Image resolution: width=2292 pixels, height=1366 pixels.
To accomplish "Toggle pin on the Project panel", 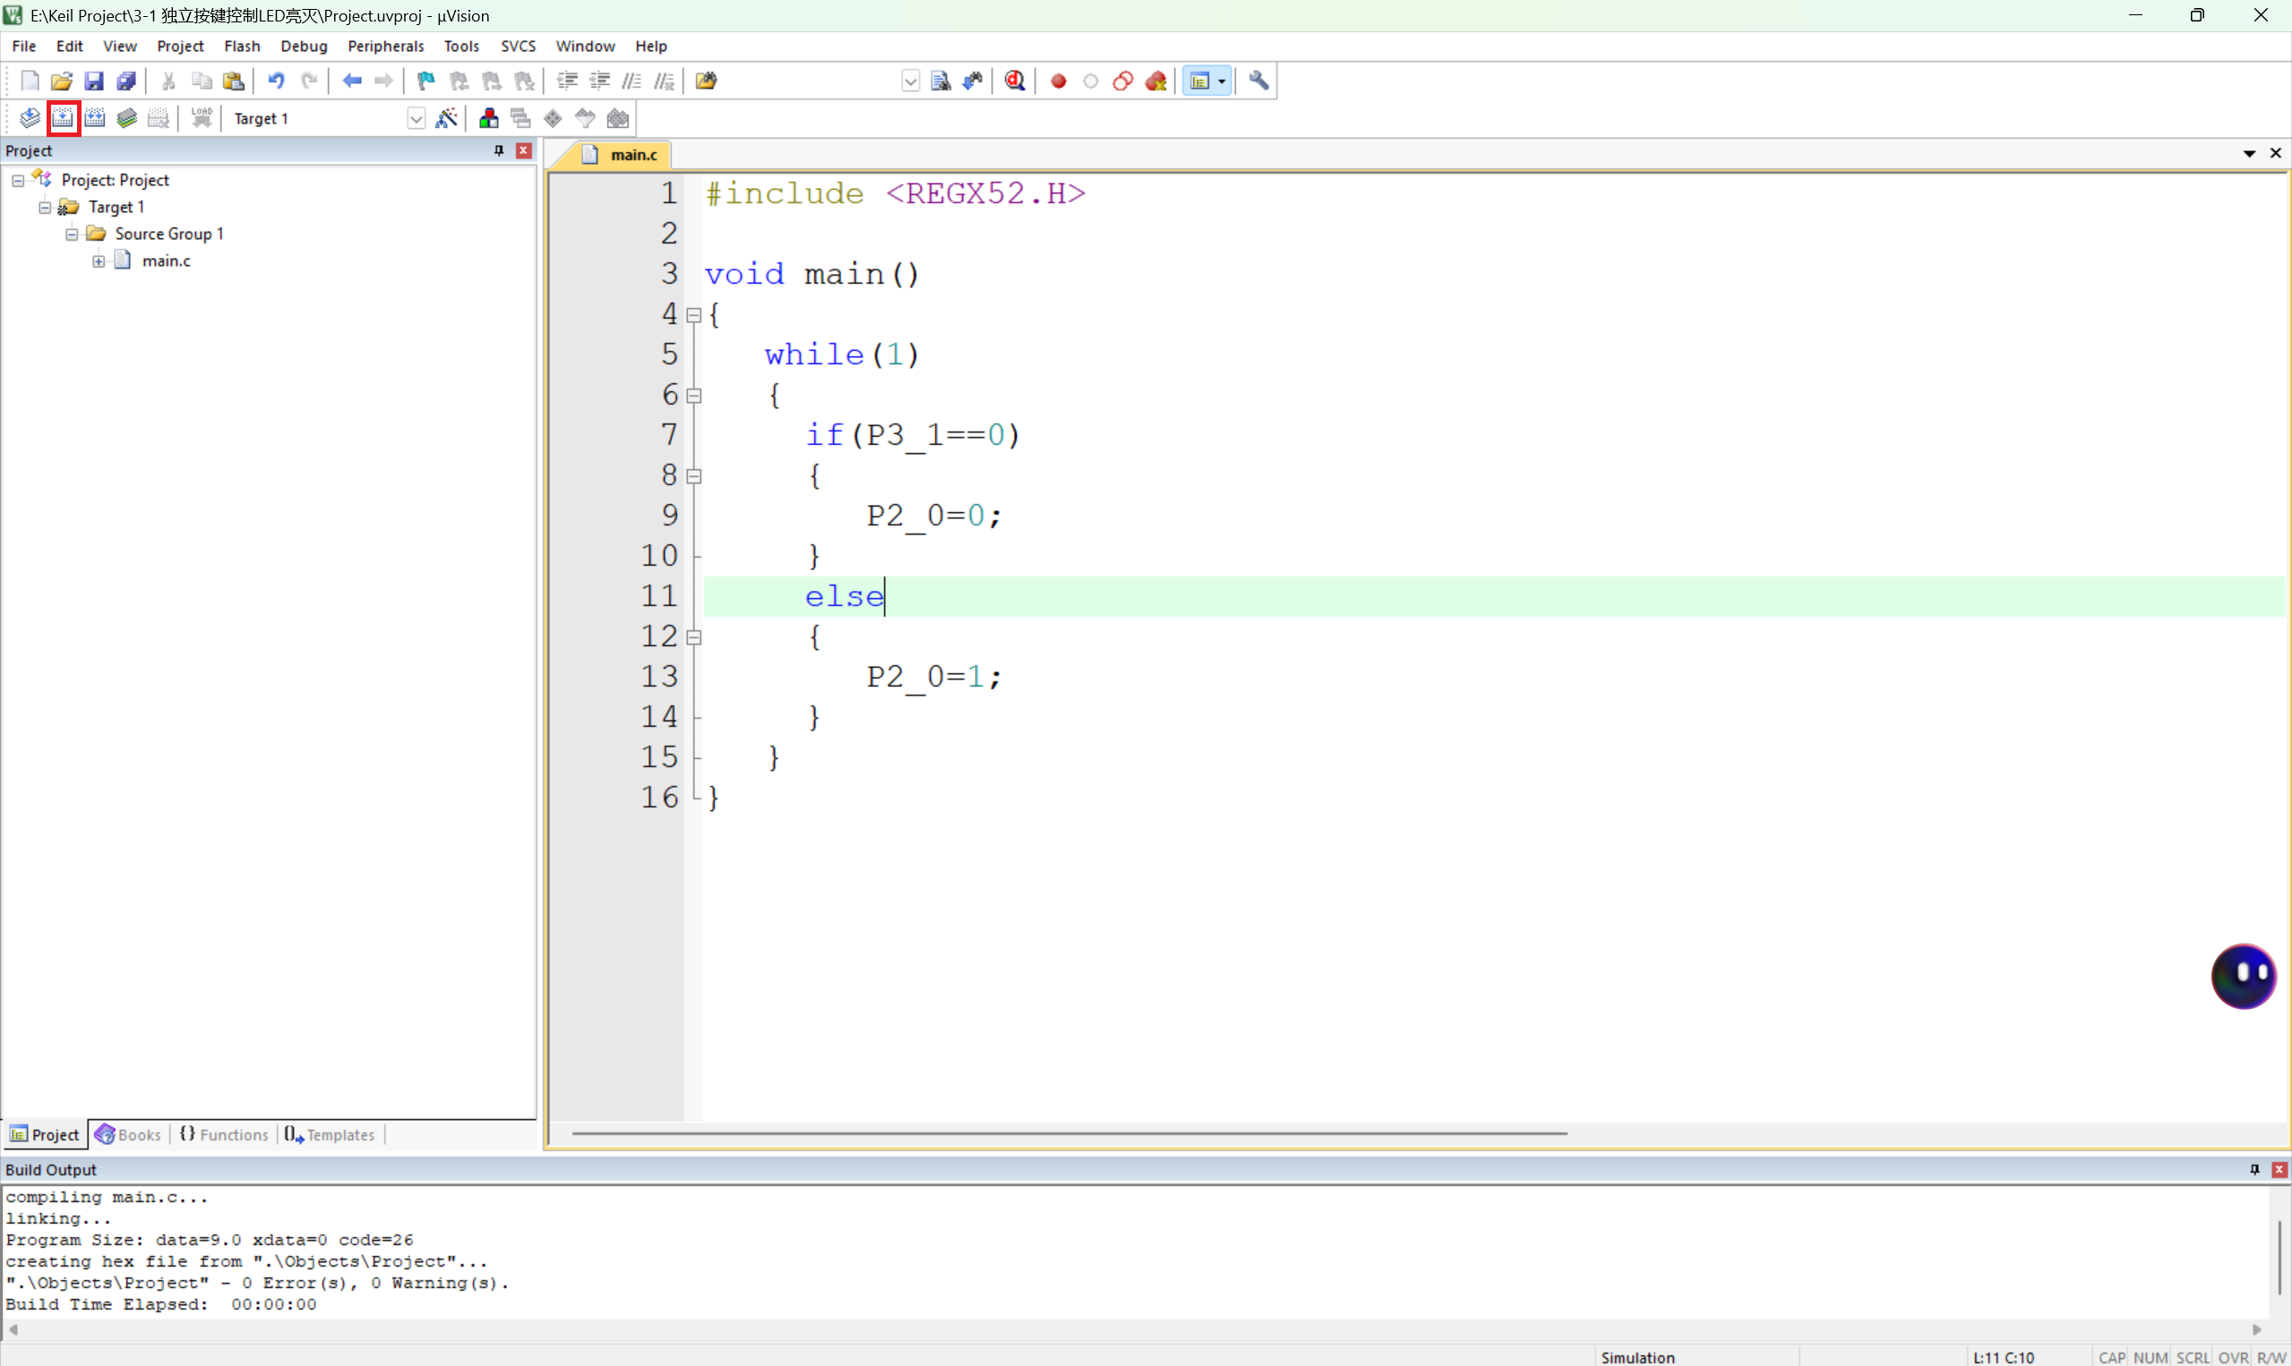I will coord(499,150).
